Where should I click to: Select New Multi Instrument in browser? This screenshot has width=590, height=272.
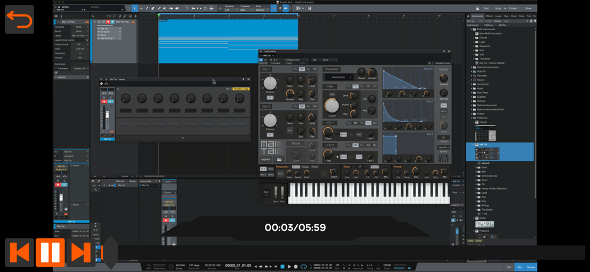click(x=490, y=34)
